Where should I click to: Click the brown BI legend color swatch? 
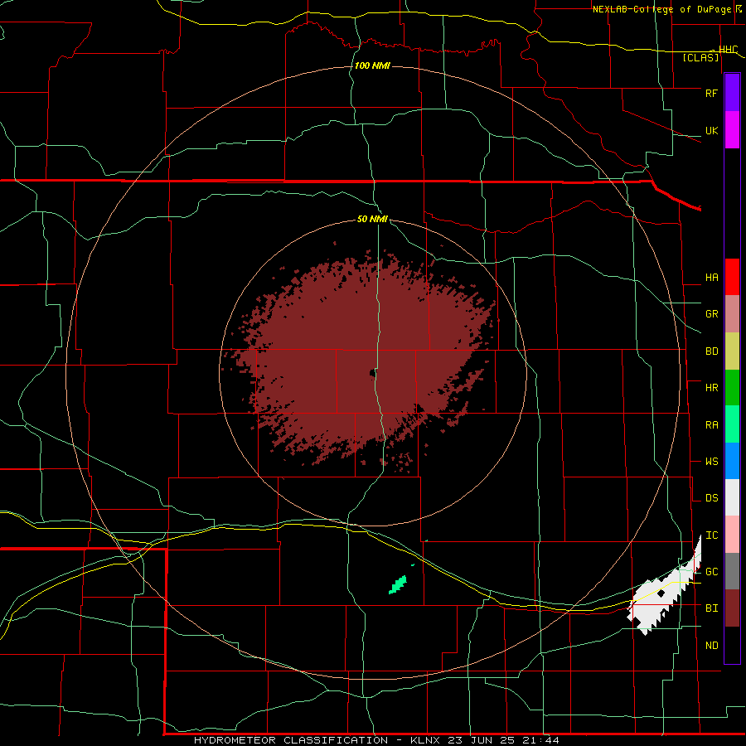point(732,608)
